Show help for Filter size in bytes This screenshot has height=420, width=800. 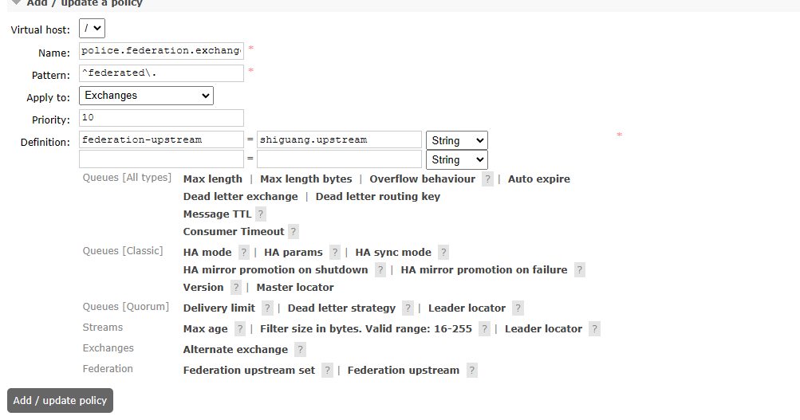(x=485, y=329)
